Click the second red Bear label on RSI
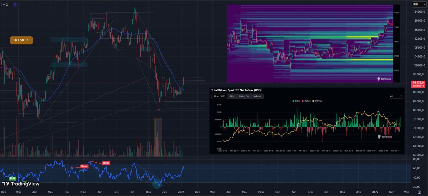 106,163
